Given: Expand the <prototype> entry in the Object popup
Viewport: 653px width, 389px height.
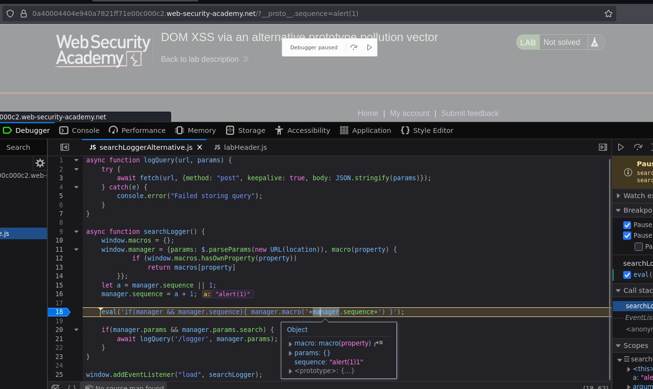Looking at the screenshot, I should click(x=290, y=371).
